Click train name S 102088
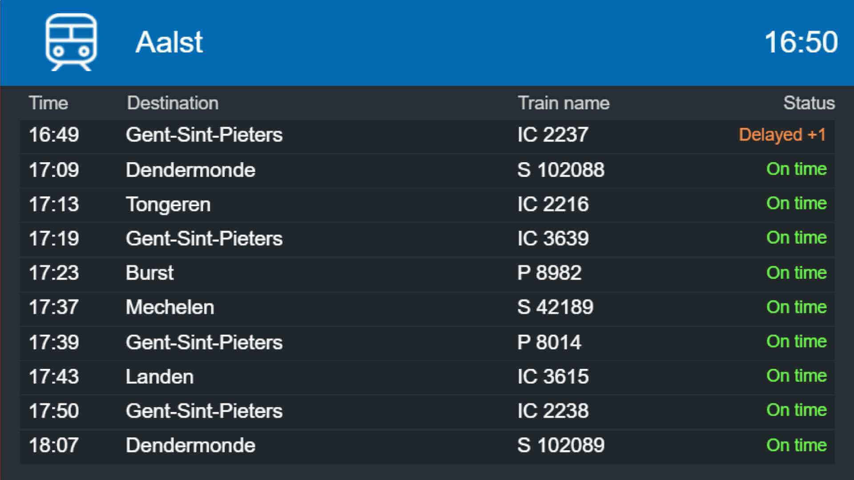854x480 pixels. tap(561, 170)
